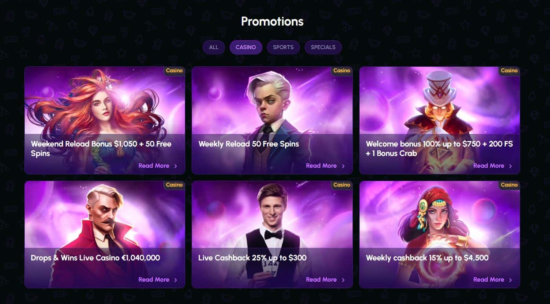Read More on Weekly cashback 15%
The height and width of the screenshot is (304, 550).
pos(493,280)
